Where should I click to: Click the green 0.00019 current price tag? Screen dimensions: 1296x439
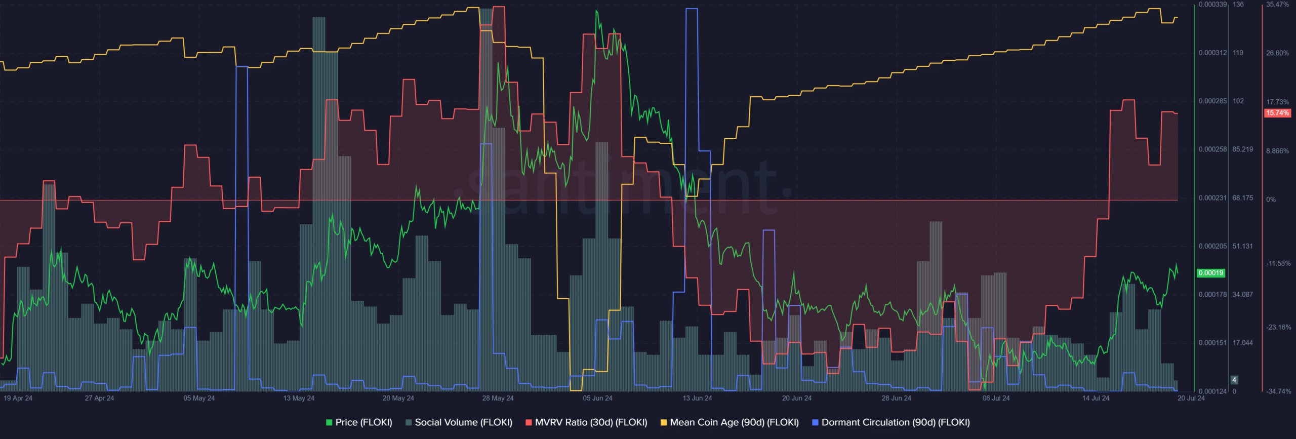coord(1210,273)
